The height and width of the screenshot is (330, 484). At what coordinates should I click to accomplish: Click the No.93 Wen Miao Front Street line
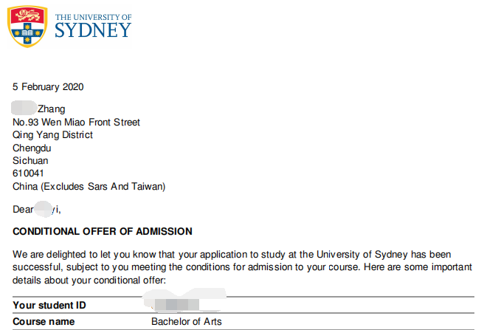(76, 122)
